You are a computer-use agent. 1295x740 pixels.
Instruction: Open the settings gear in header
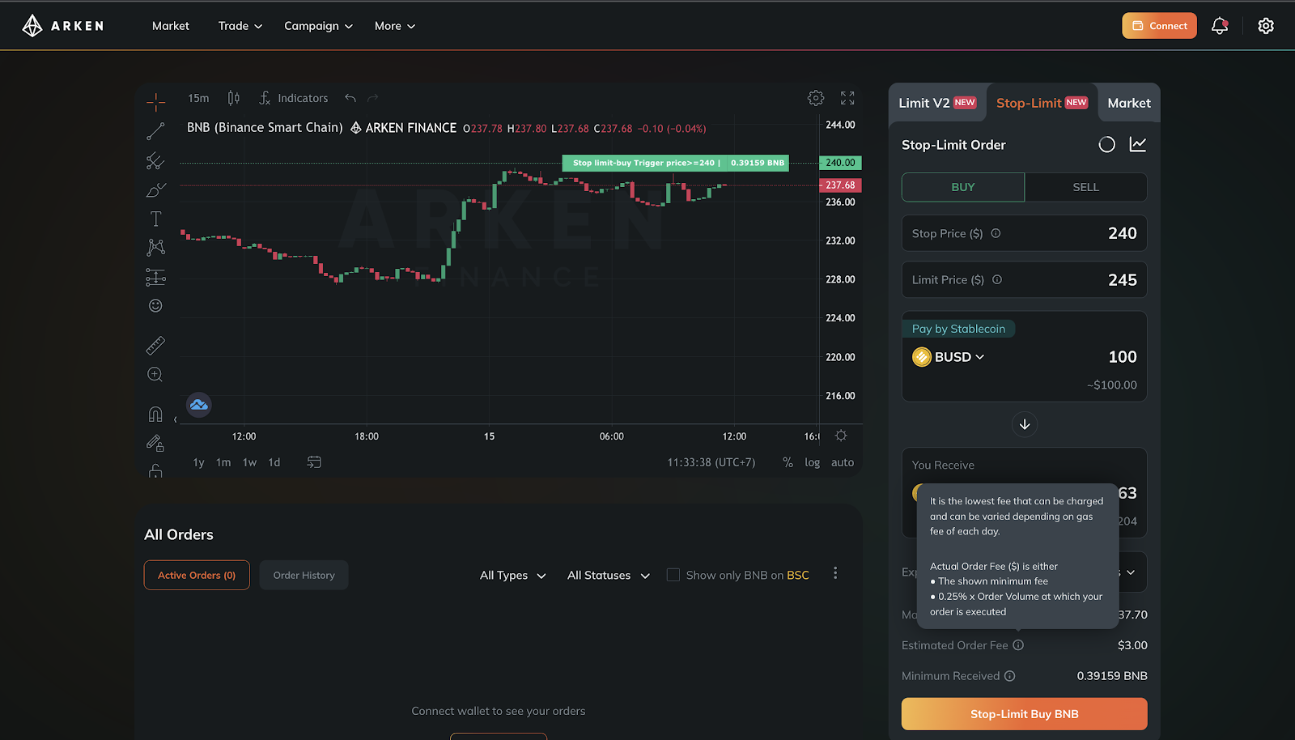(1266, 26)
